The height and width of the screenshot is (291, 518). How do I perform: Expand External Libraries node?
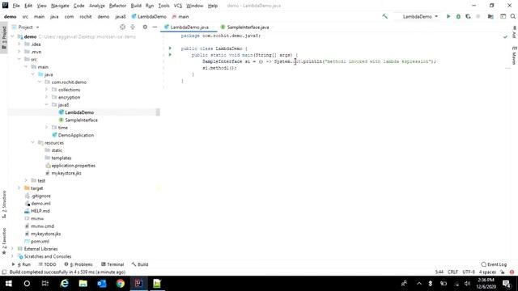13,249
